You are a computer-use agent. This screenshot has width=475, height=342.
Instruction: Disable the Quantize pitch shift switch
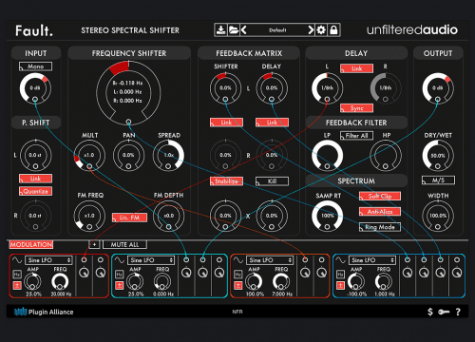[35, 191]
